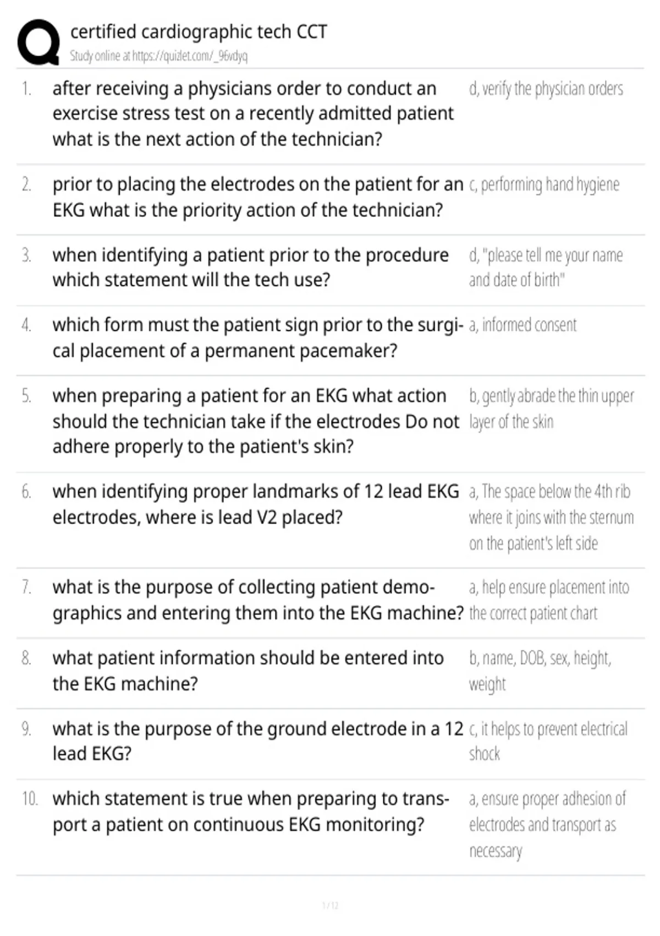The width and height of the screenshot is (660, 936).
Task: Click answer 'a, ensure proper adhesion of electrodes'
Action: click(x=547, y=825)
